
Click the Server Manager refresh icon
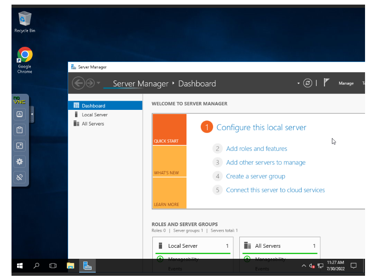308,83
